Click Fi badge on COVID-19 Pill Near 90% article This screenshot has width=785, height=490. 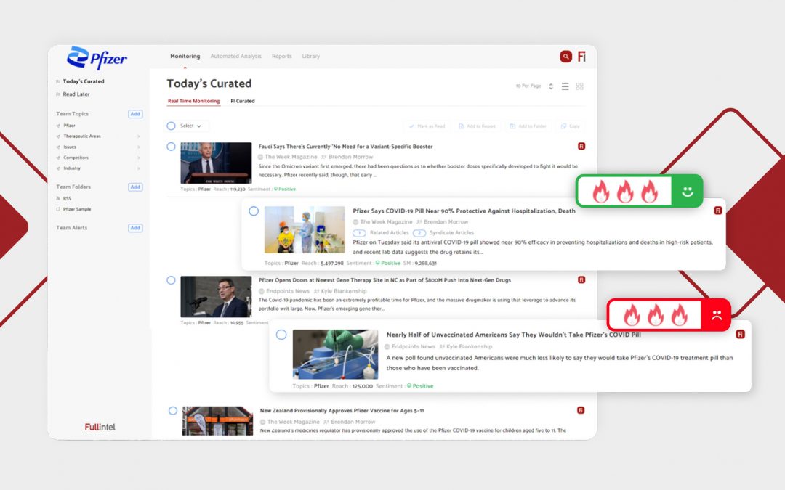717,211
